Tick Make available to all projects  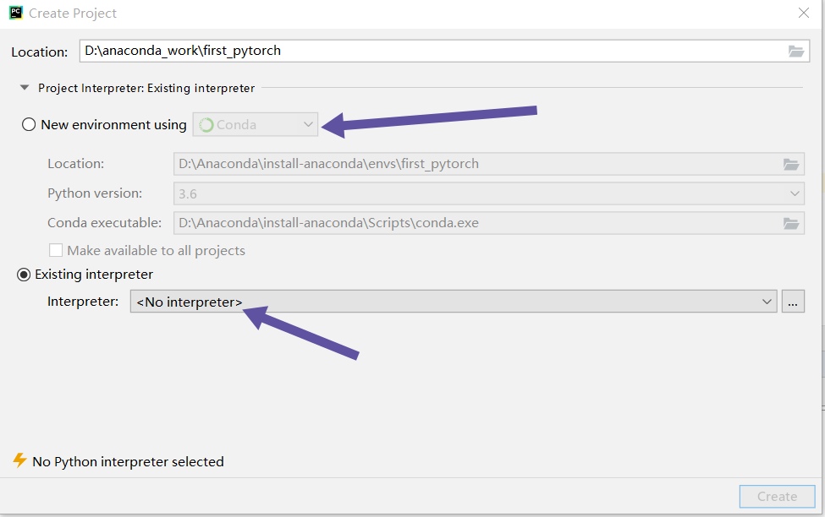[x=56, y=250]
